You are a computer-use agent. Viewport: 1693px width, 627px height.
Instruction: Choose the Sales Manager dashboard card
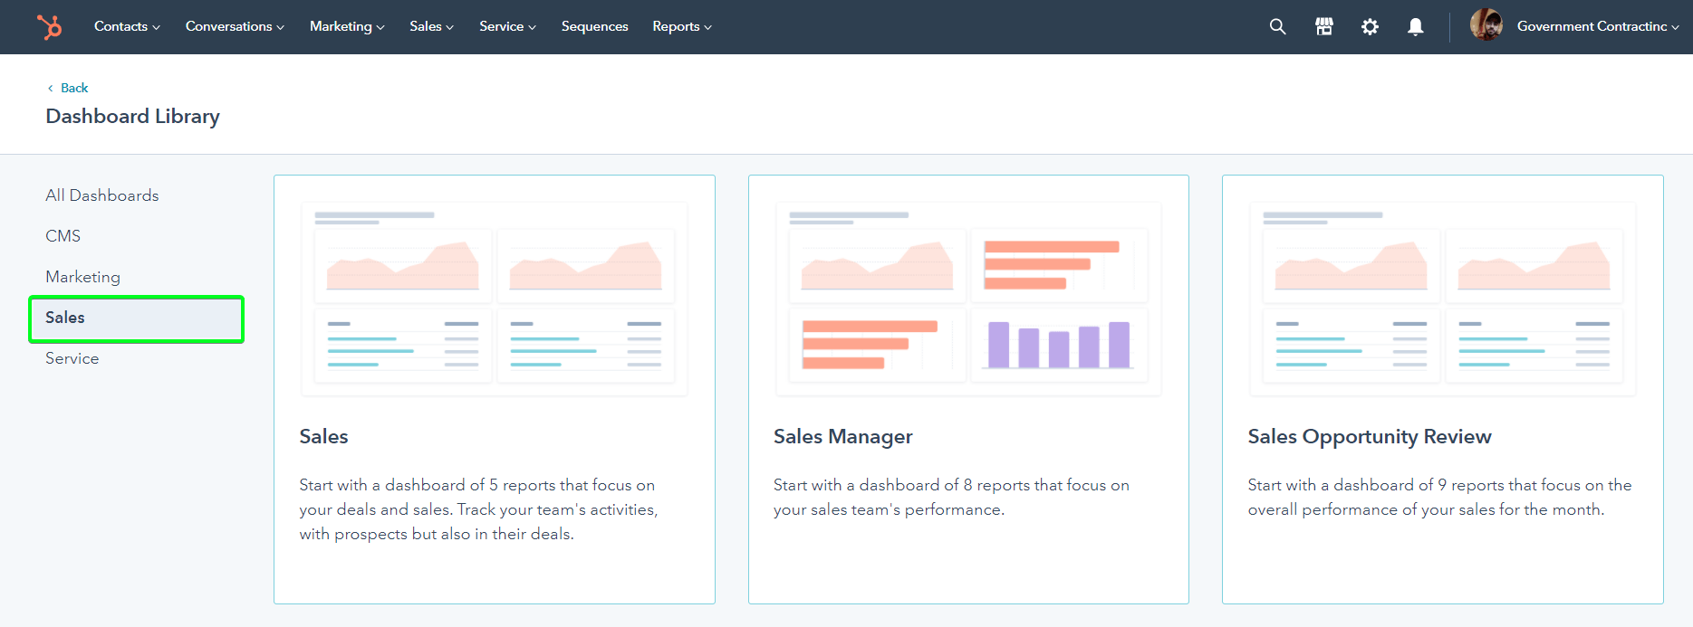click(x=967, y=389)
